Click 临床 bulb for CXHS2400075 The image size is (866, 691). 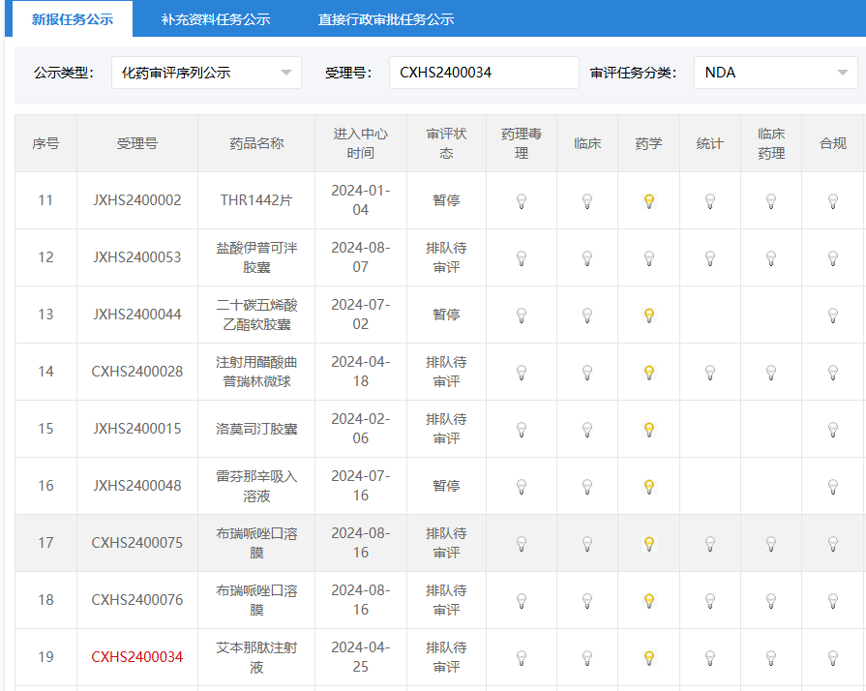(587, 544)
